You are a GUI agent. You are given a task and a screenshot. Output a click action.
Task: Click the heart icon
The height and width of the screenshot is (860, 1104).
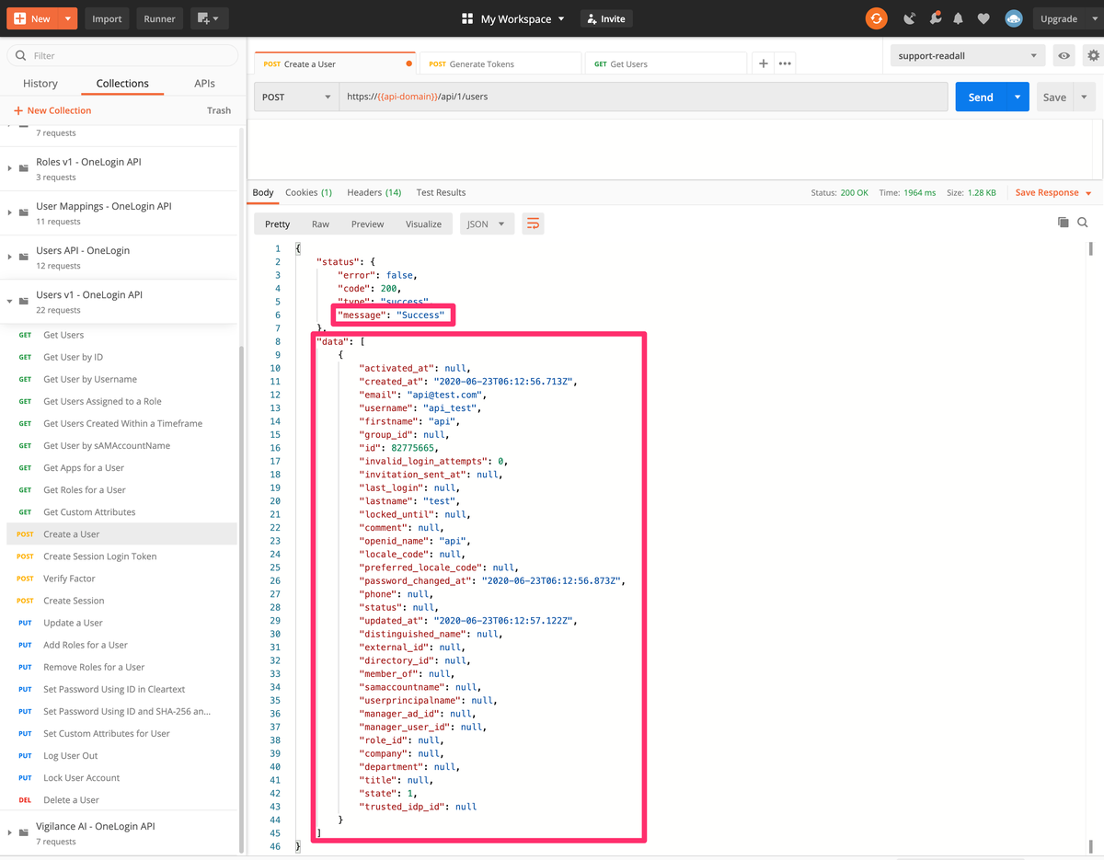983,18
